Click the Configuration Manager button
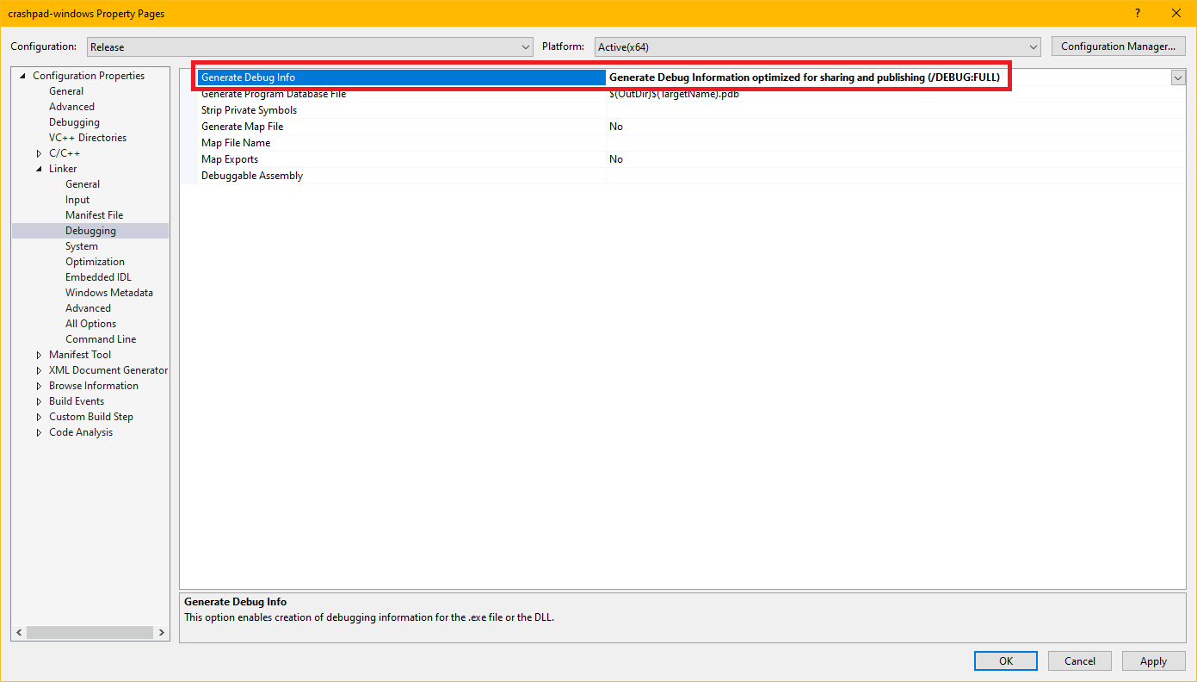Viewport: 1197px width, 682px height. [x=1118, y=46]
